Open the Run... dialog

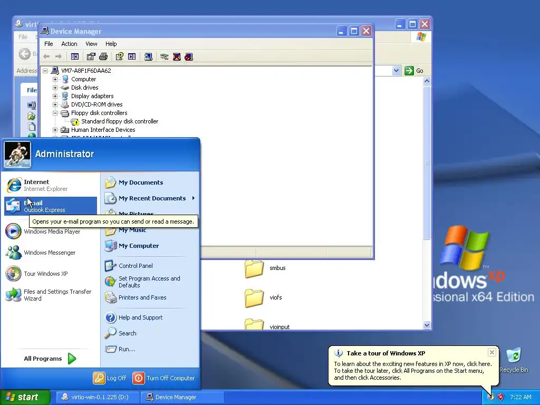coord(150,349)
